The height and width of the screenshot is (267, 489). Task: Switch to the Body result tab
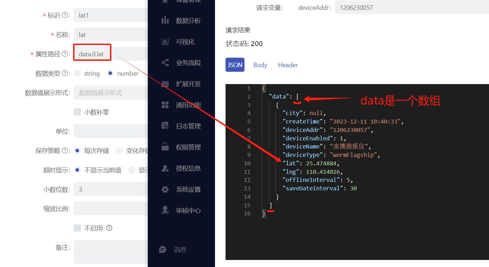260,65
